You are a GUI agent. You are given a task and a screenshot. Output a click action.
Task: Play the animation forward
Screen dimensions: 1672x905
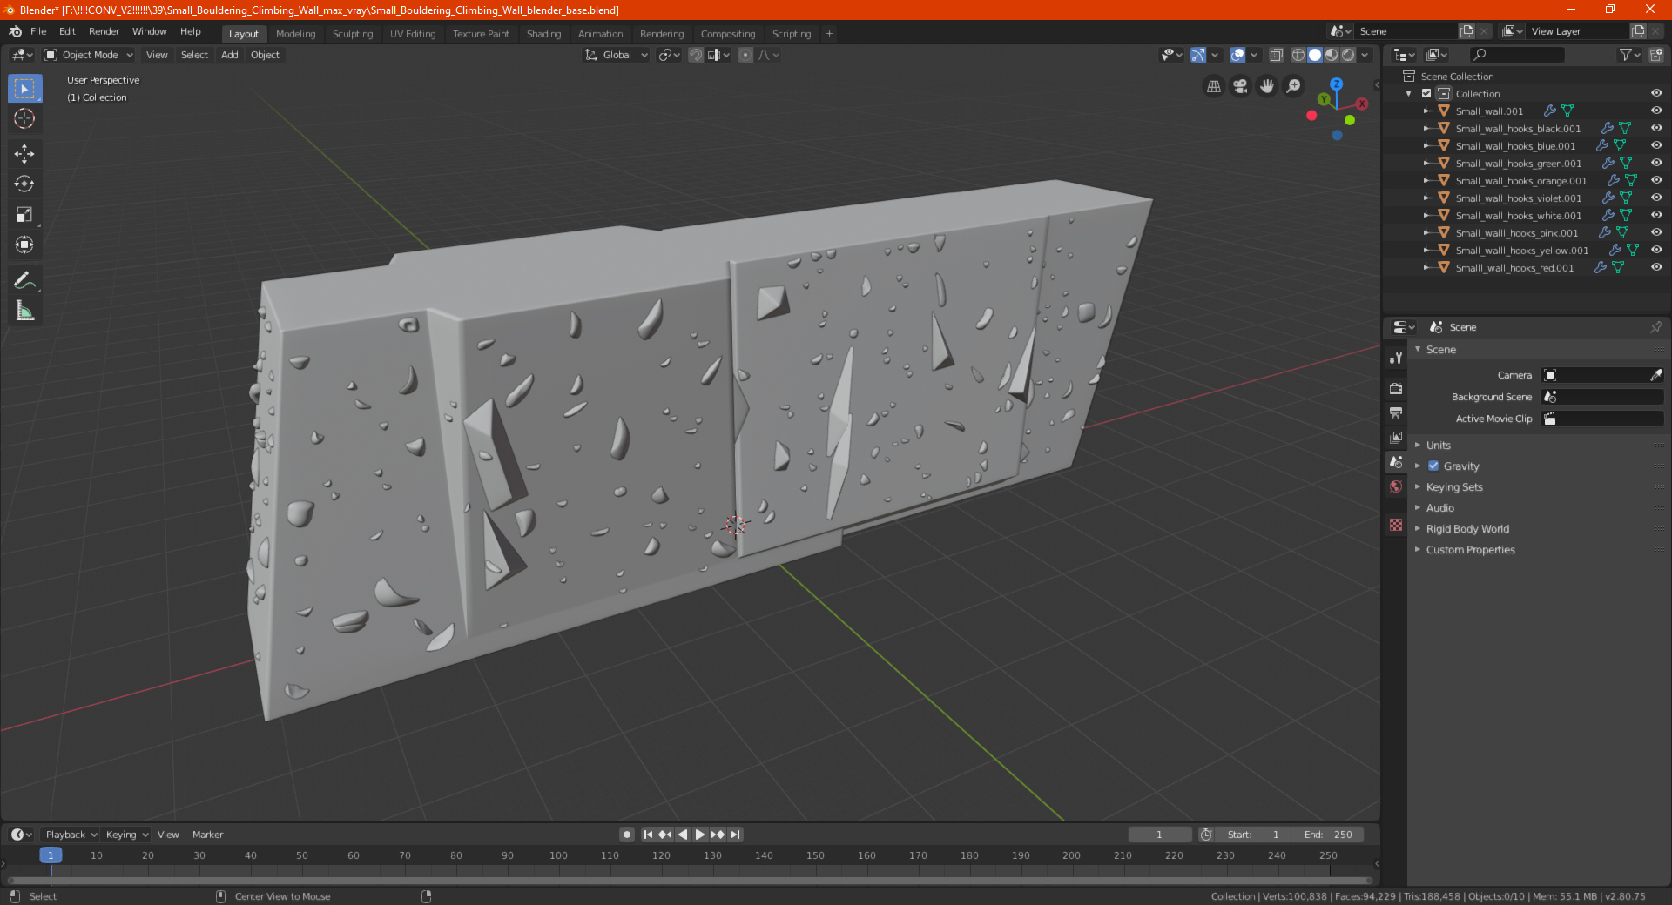tap(700, 835)
